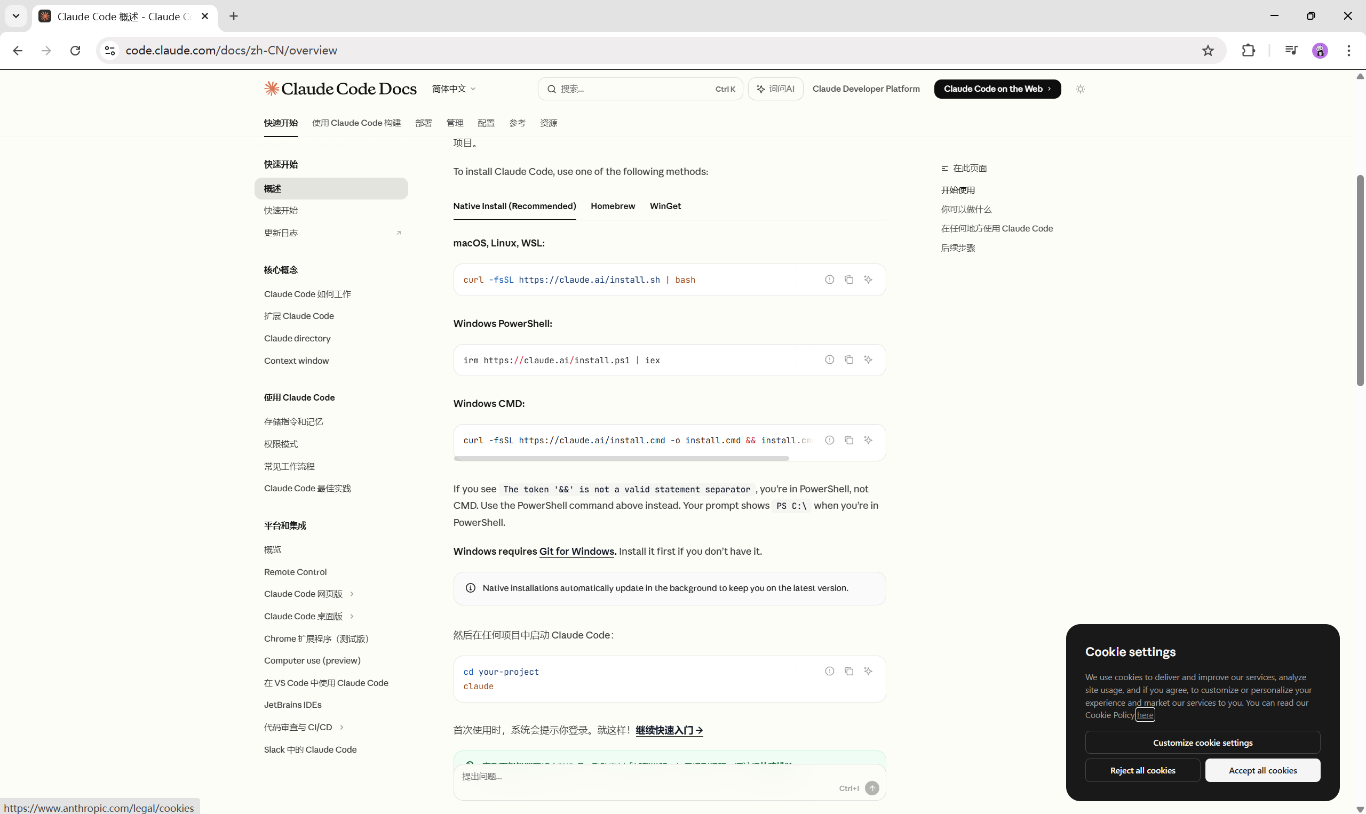Open the 简体中文 language dropdown
The width and height of the screenshot is (1366, 814).
click(453, 89)
